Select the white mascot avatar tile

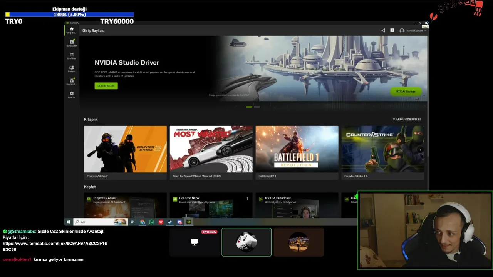coord(246,242)
